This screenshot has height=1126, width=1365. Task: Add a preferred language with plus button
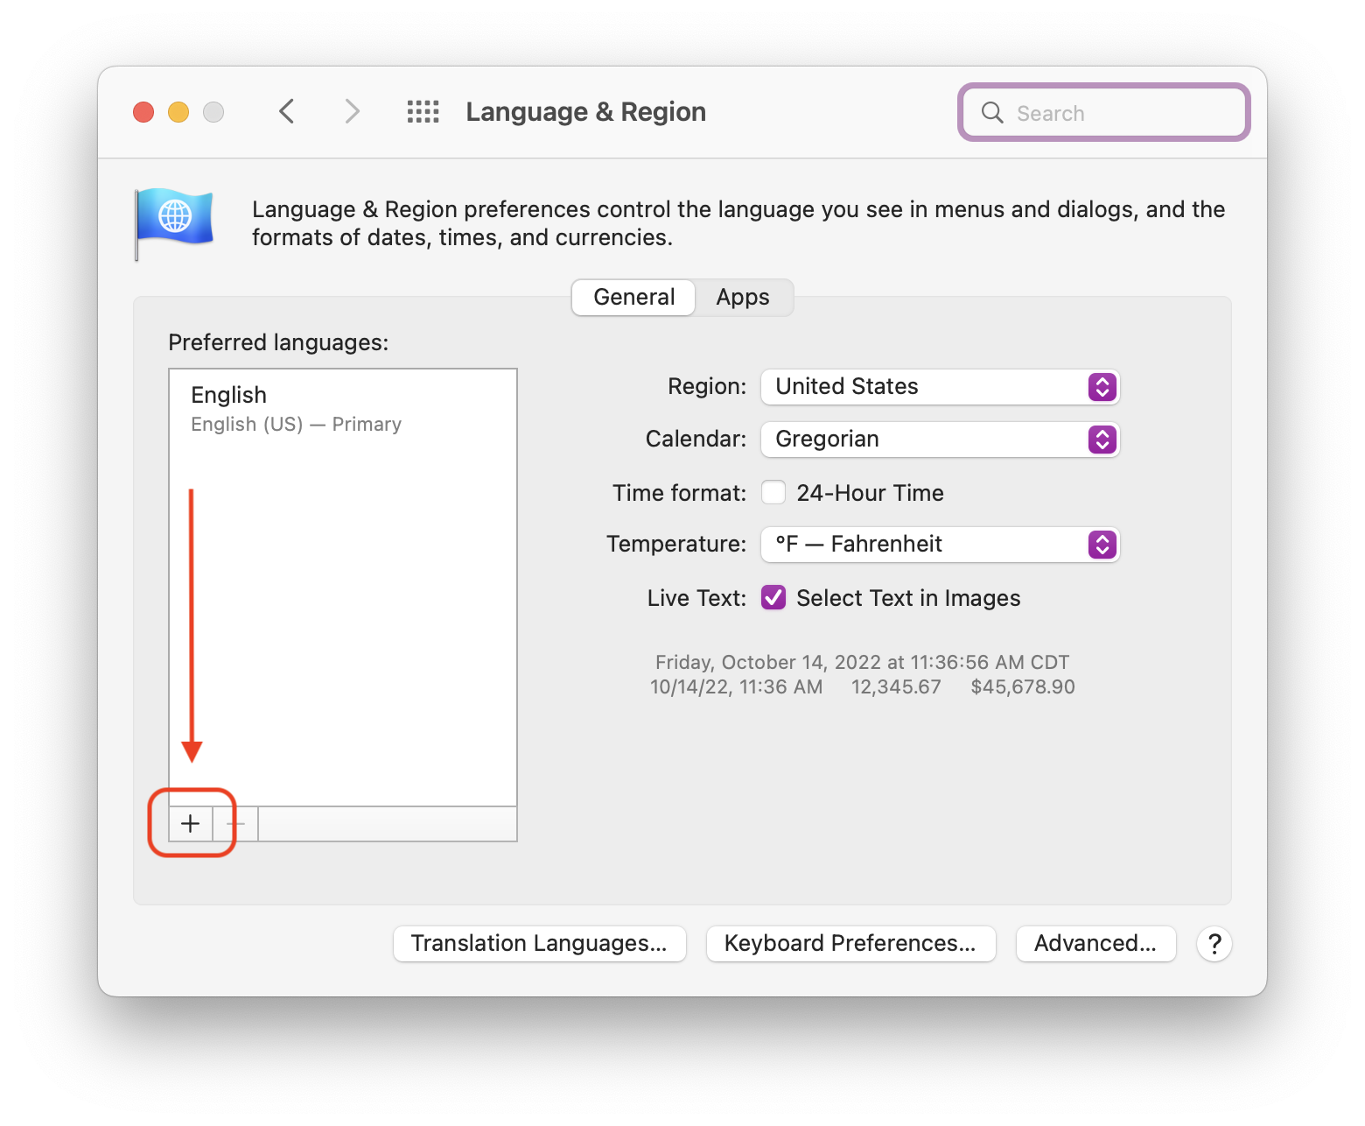pyautogui.click(x=191, y=823)
